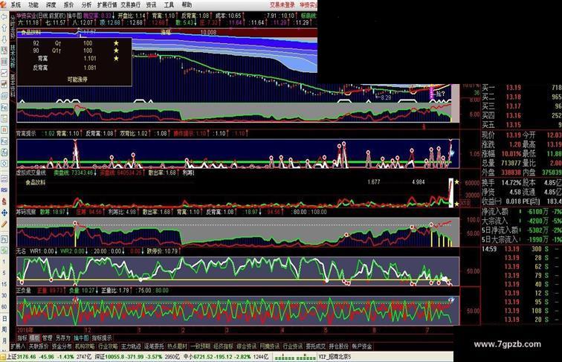Screen dimensions: 562x362
Task: Switch to daily (日) period button
Action: click(x=4, y=318)
